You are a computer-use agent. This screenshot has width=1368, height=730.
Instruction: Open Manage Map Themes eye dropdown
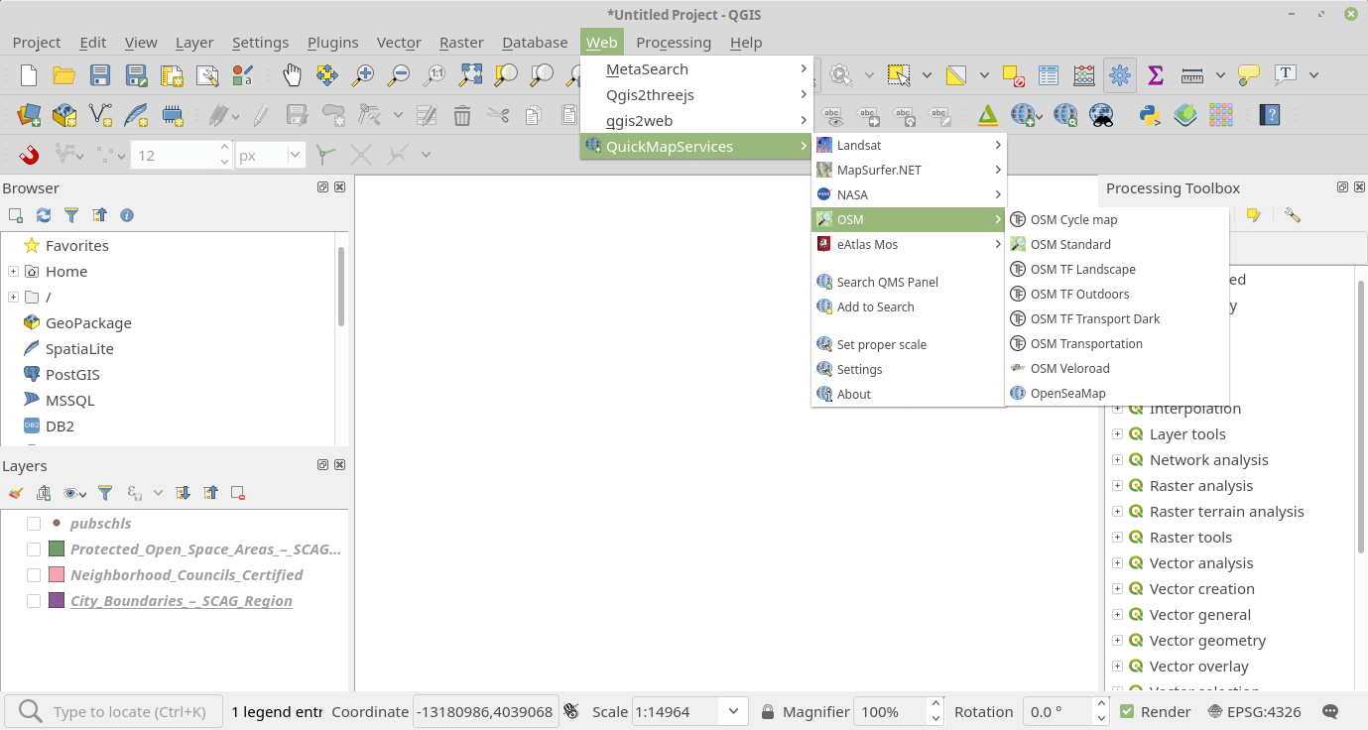(x=73, y=493)
